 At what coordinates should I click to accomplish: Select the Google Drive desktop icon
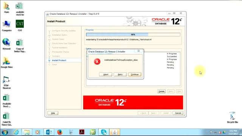(x=7, y=62)
